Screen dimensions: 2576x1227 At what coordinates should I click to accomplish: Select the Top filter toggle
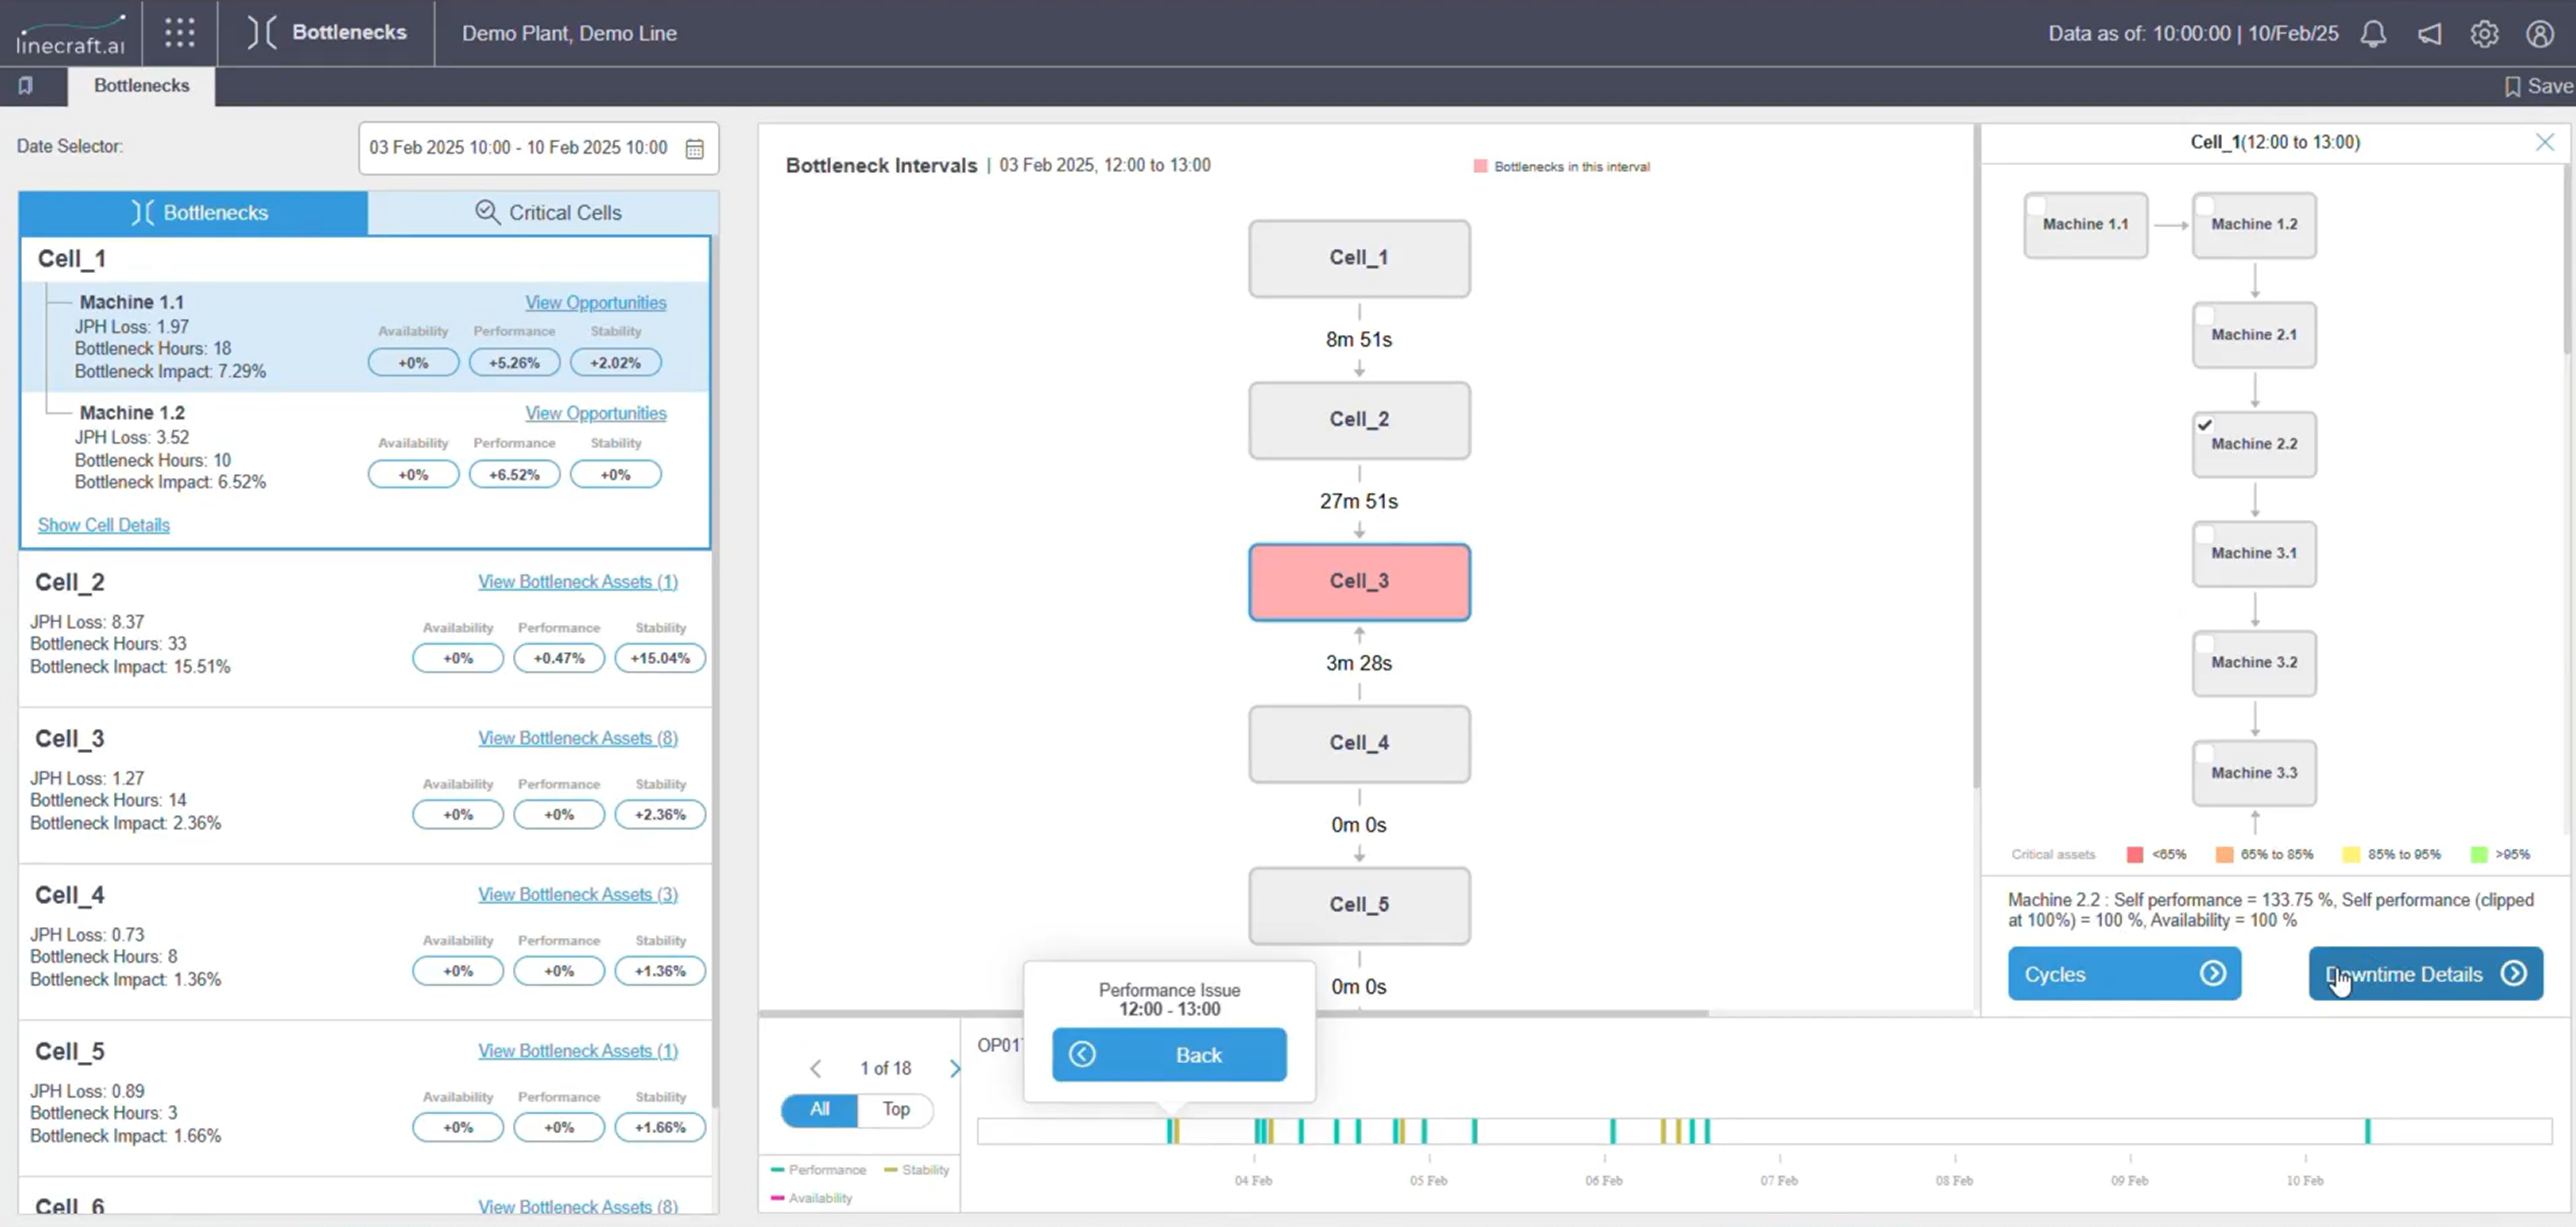pyautogui.click(x=896, y=1110)
